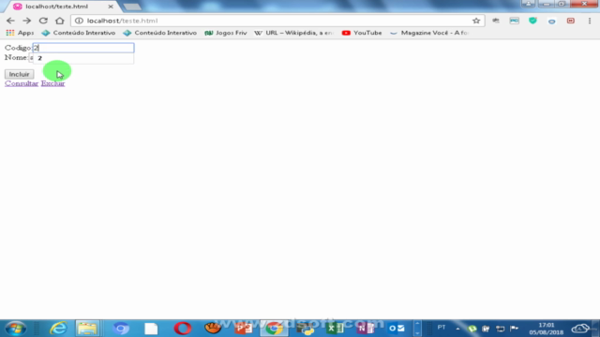
Task: Open the Chrome three-dot menu
Action: 590,21
